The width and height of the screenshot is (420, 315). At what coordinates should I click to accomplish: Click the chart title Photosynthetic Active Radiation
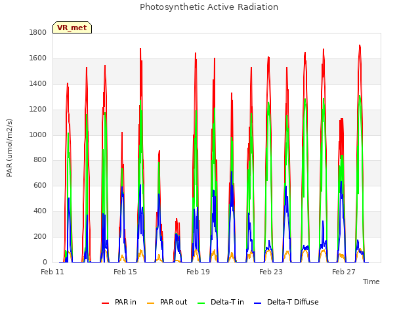(x=209, y=7)
